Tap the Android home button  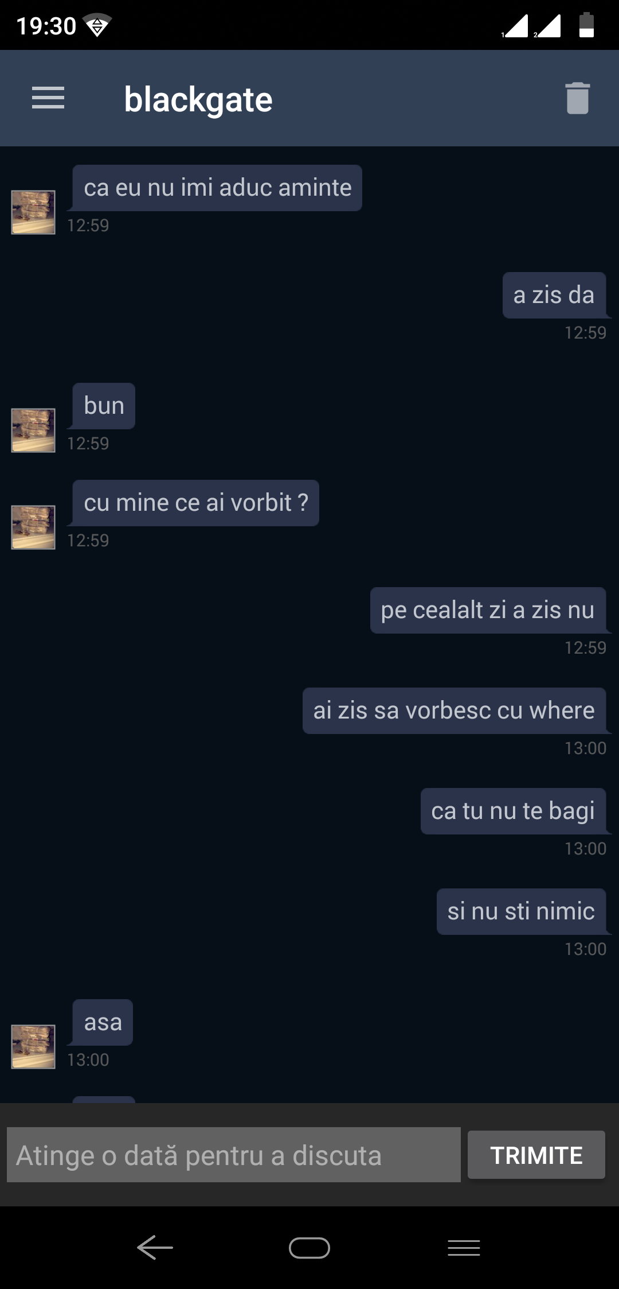coord(309,1248)
